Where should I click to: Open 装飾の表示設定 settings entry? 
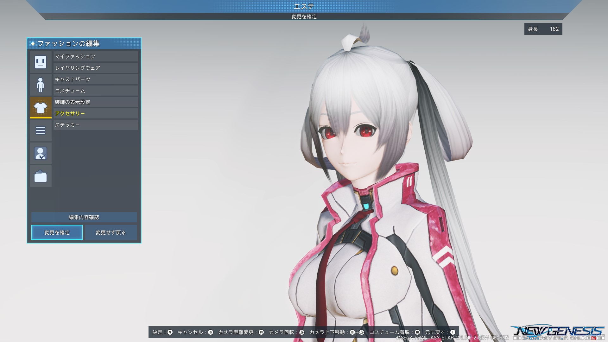95,102
